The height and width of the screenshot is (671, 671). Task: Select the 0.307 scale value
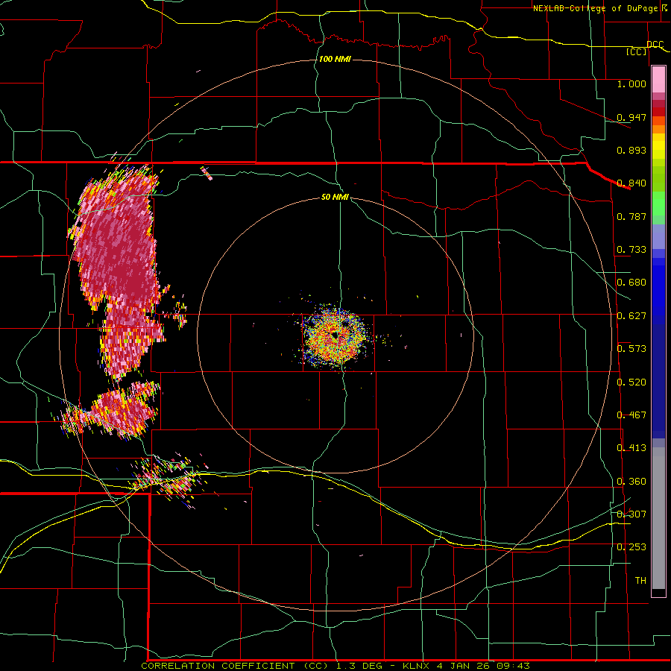click(631, 514)
